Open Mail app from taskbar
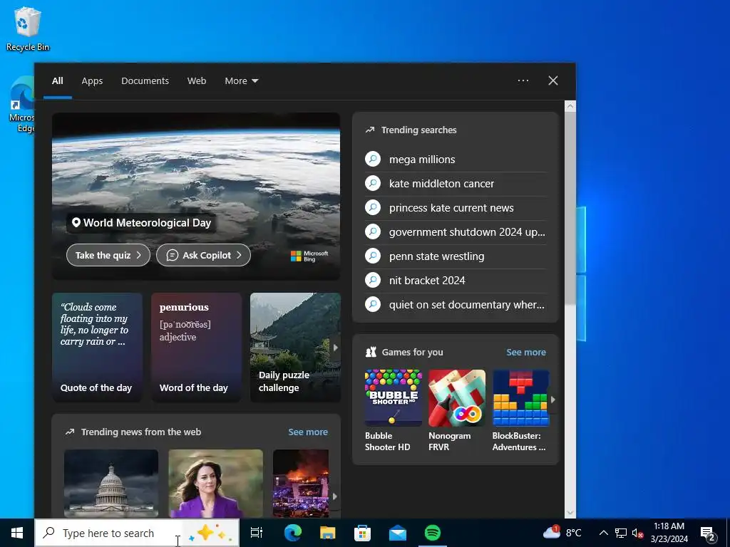The width and height of the screenshot is (730, 547). coord(398,533)
